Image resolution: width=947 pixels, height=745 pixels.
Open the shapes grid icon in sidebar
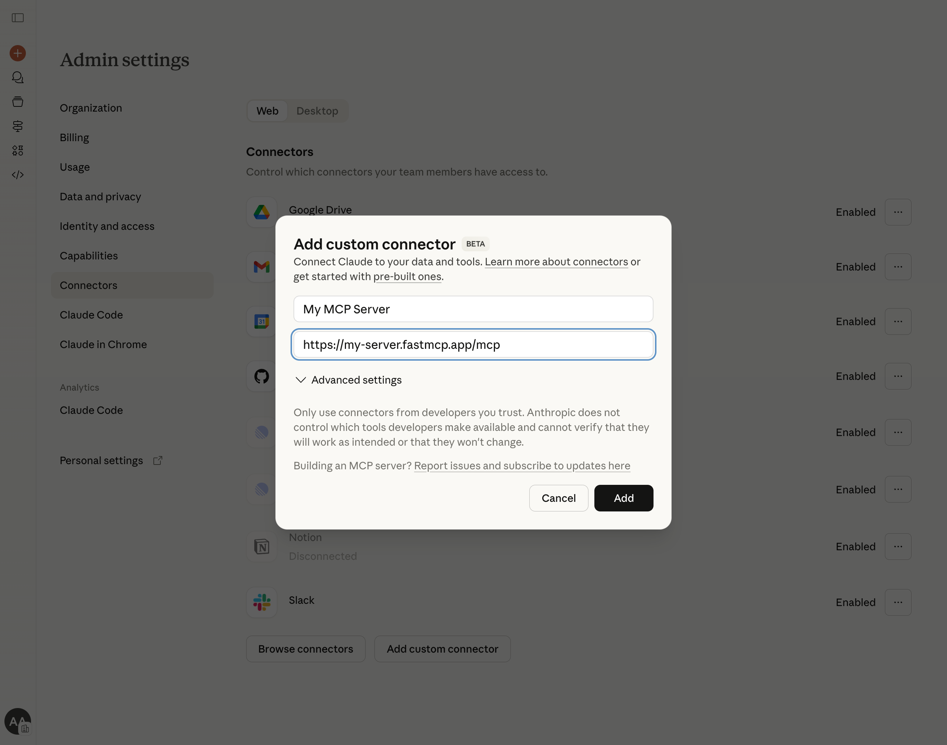[17, 150]
